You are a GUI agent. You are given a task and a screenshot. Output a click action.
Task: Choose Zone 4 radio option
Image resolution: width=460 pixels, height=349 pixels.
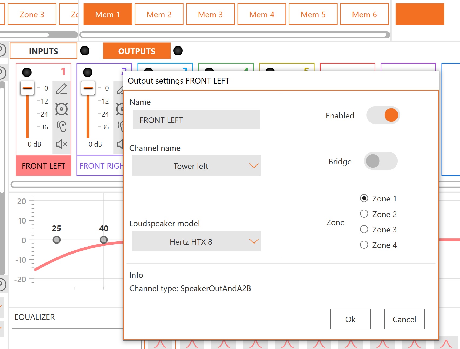(364, 245)
